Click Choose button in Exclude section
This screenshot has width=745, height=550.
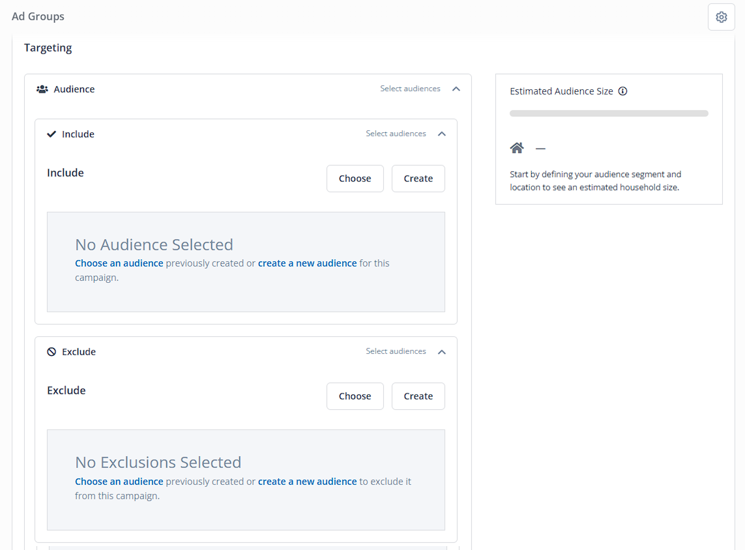(x=355, y=396)
